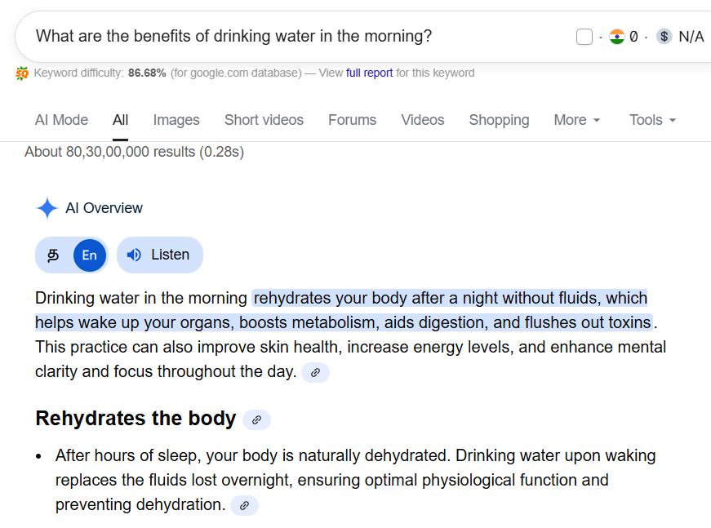Click the dollar sign icon beside N/A

664,37
